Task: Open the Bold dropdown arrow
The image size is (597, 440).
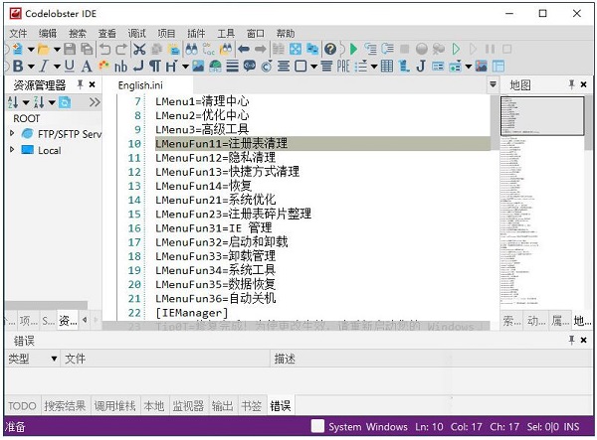Action: coord(31,67)
